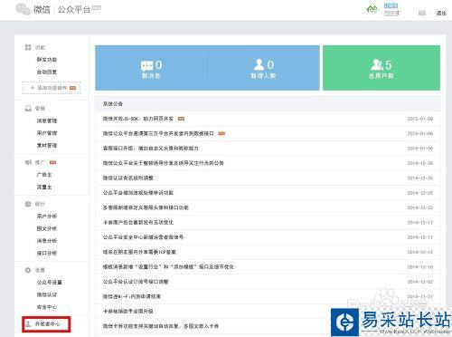The image size is (452, 337).
Task: Click the 2014-12-22 date of 多客服 row
Action: point(420,207)
